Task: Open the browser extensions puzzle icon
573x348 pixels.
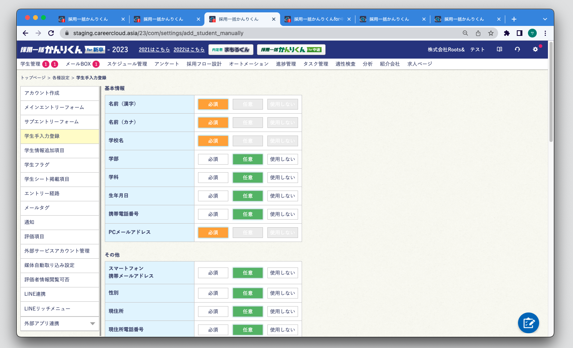Action: 506,33
